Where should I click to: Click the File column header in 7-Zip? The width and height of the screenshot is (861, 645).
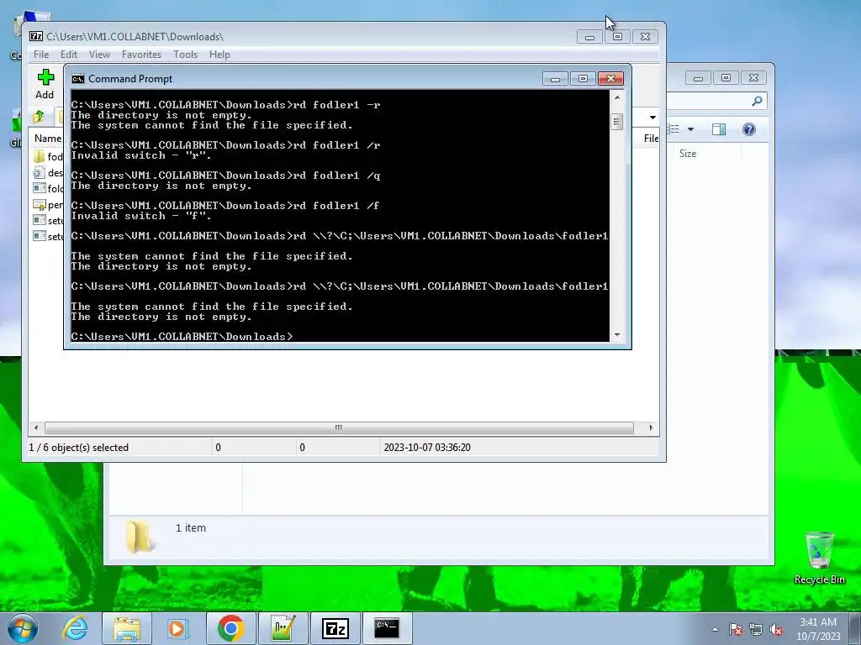tap(651, 139)
